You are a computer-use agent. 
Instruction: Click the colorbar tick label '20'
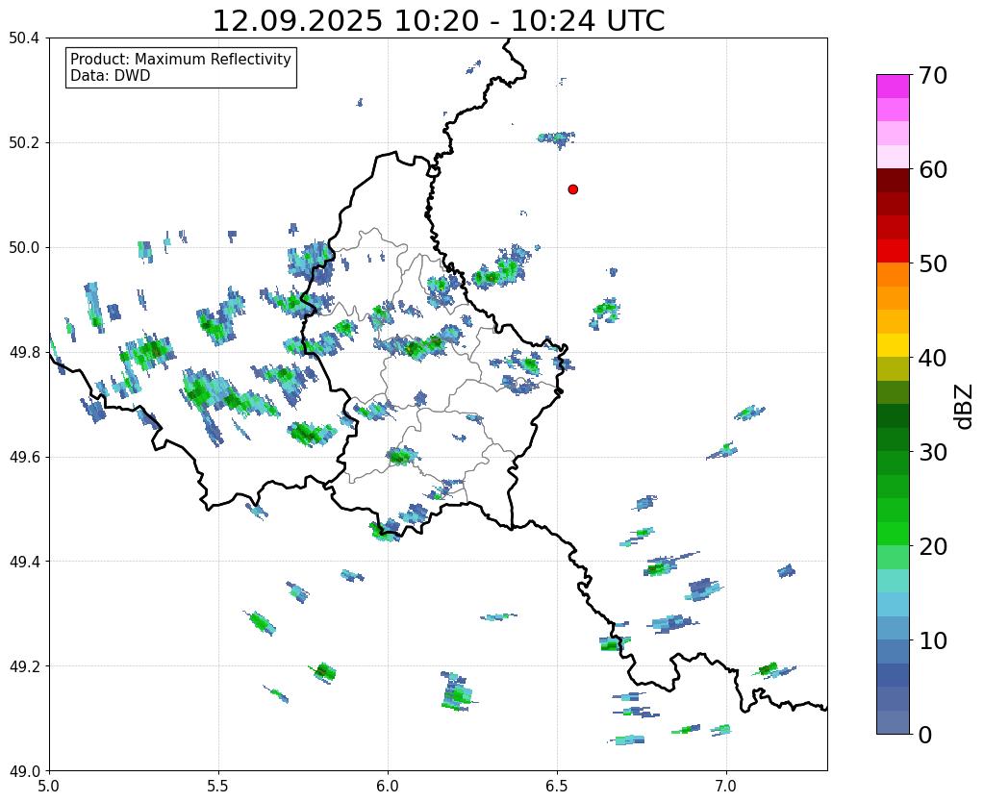coord(932,546)
